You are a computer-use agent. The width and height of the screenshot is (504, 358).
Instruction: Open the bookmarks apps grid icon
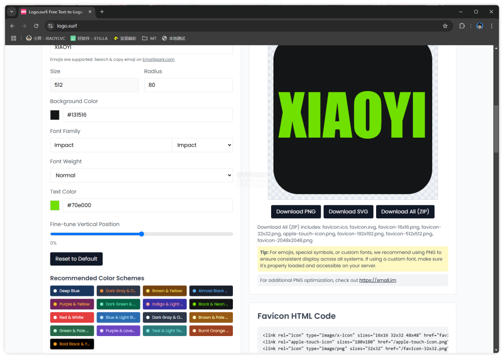pyautogui.click(x=14, y=38)
